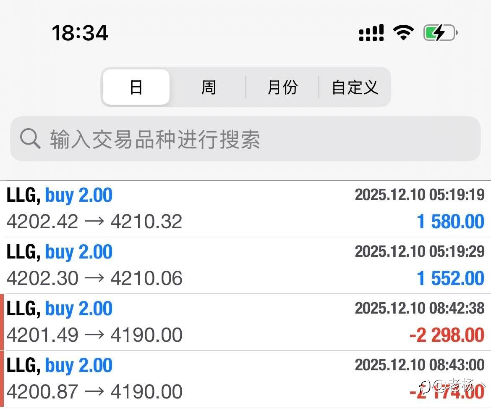Tap the 1 580.00 profit value
The image size is (491, 409).
pos(450,222)
